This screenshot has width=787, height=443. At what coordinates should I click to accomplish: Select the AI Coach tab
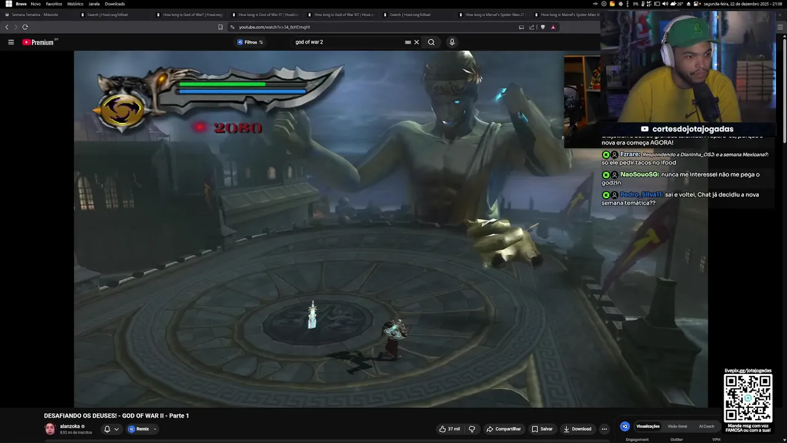coord(706,426)
